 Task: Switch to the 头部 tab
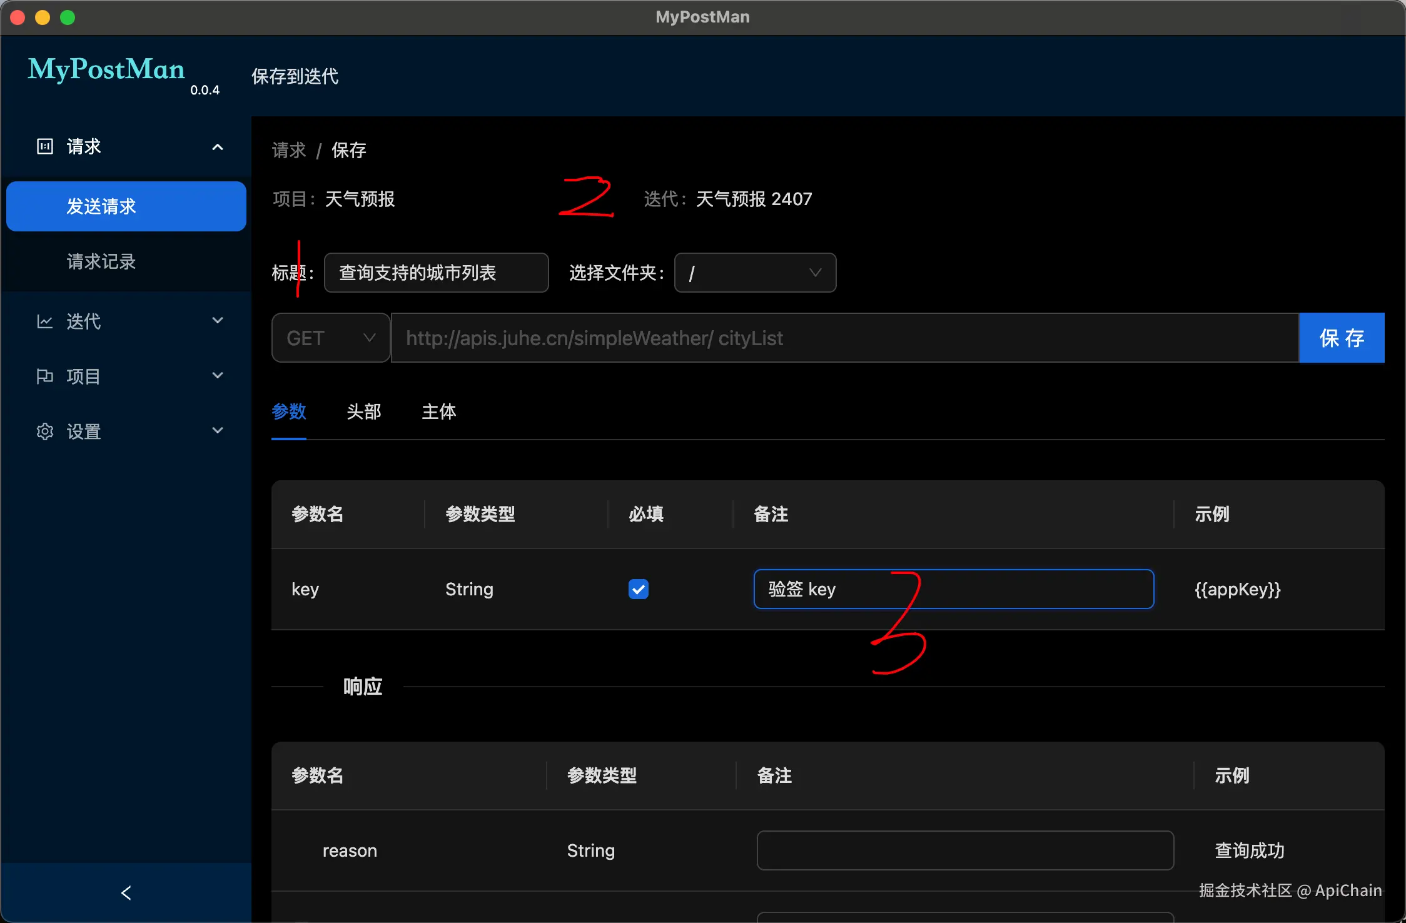click(x=363, y=411)
